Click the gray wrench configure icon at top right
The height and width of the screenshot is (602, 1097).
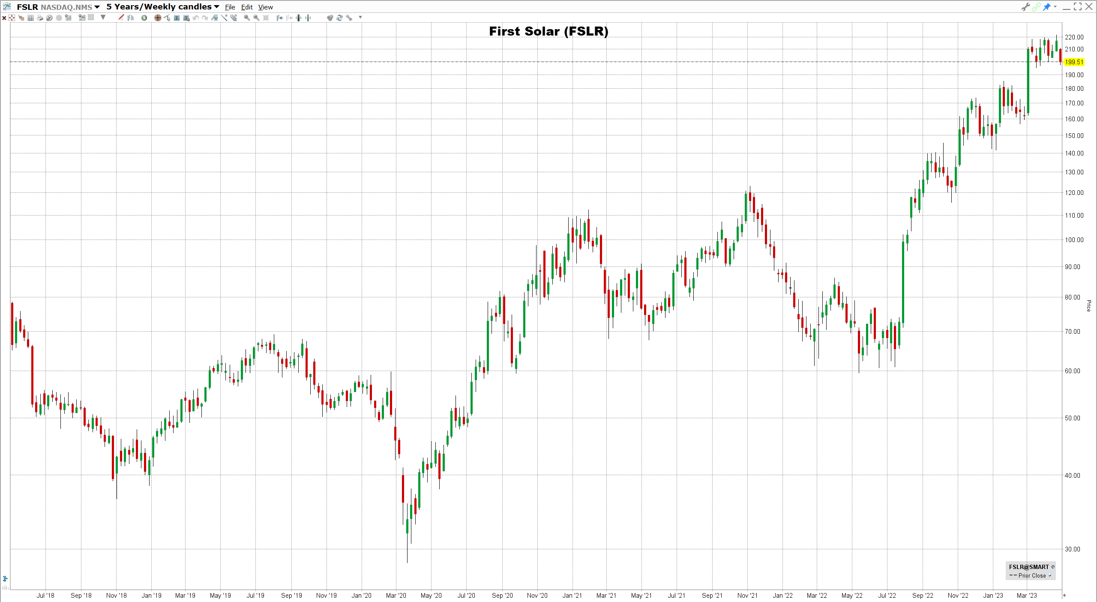click(1025, 6)
